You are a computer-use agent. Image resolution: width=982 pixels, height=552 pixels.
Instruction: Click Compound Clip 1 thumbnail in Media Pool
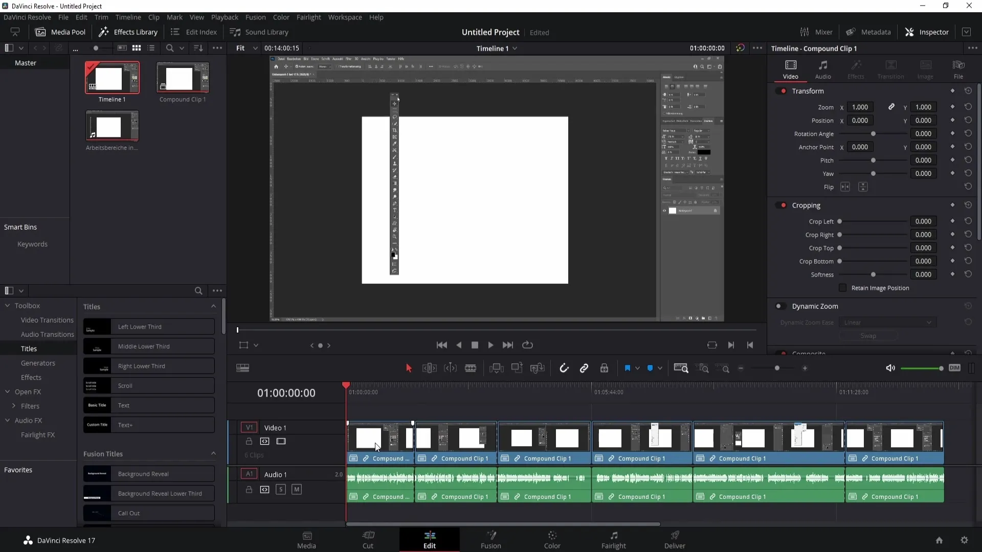click(184, 77)
